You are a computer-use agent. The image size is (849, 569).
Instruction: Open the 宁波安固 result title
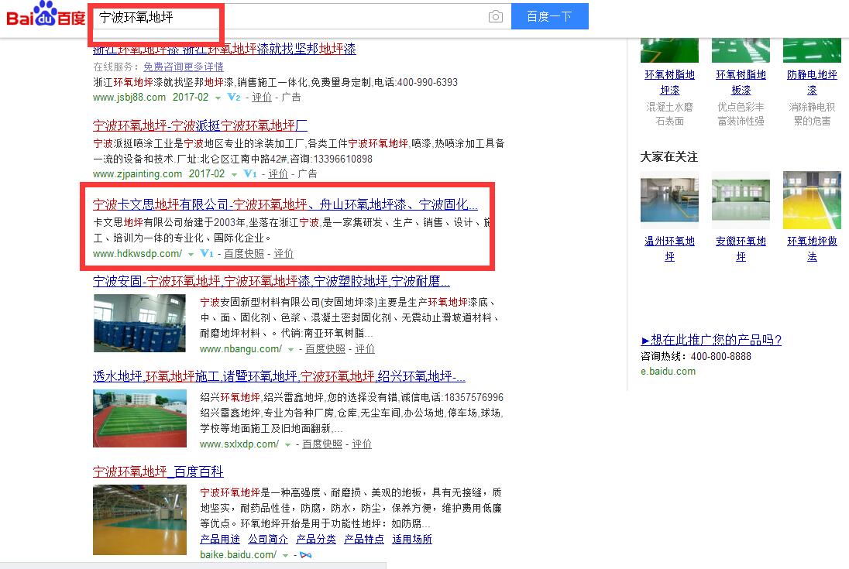(x=271, y=281)
